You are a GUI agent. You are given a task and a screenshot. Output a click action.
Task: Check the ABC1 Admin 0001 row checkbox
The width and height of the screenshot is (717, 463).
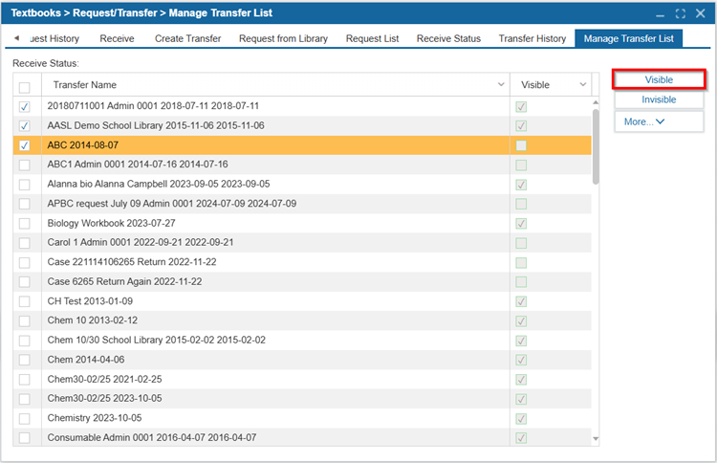[24, 165]
